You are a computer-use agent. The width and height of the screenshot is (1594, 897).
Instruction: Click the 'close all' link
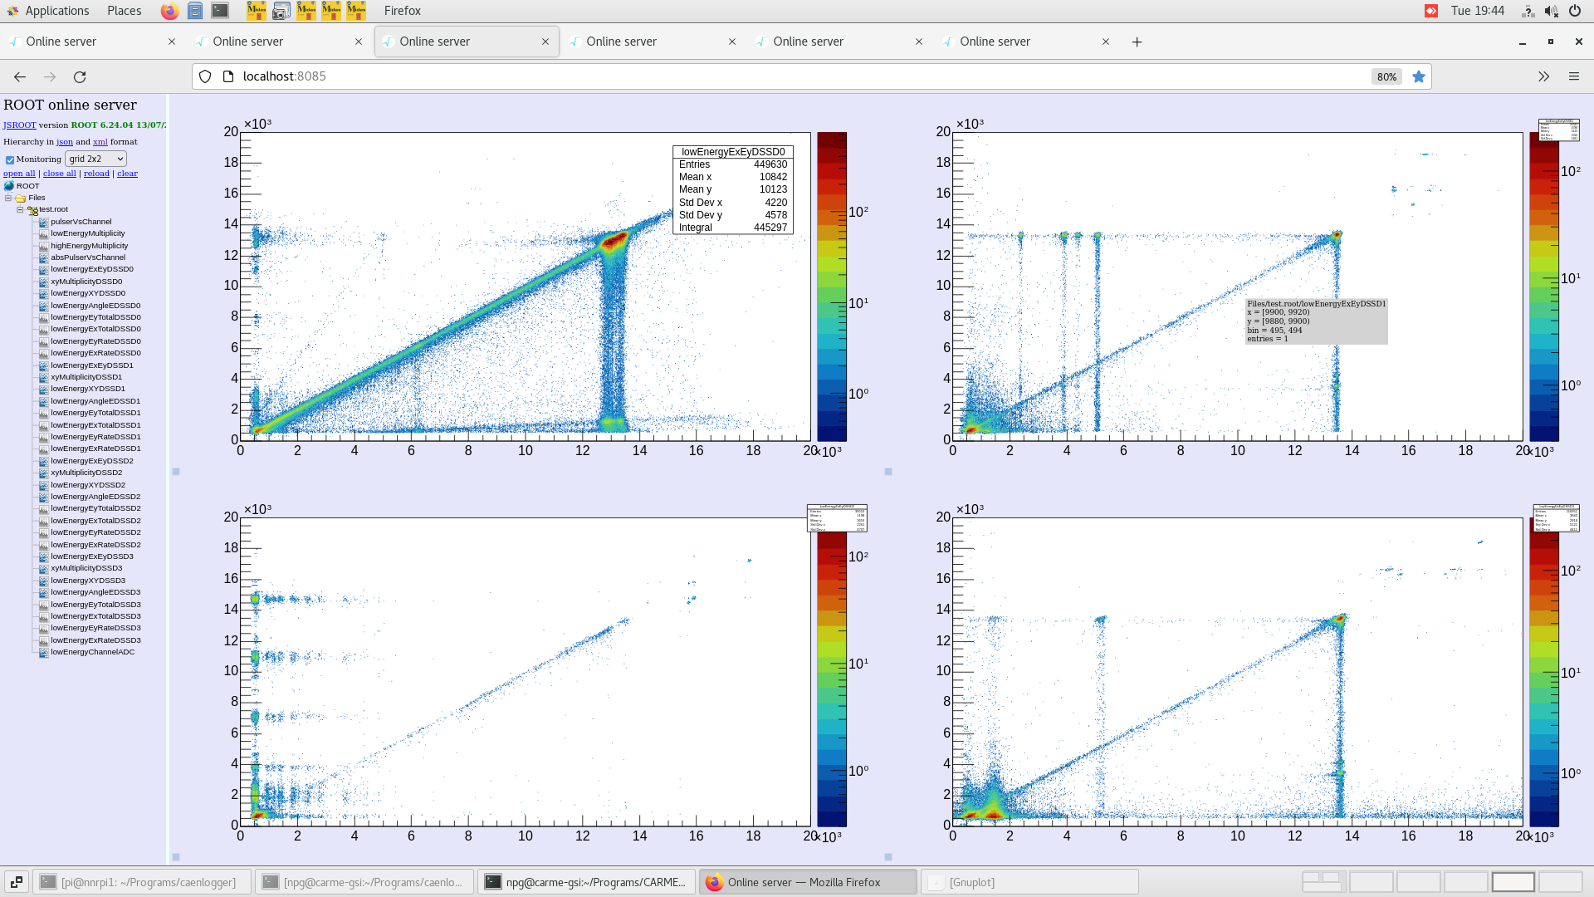(59, 174)
